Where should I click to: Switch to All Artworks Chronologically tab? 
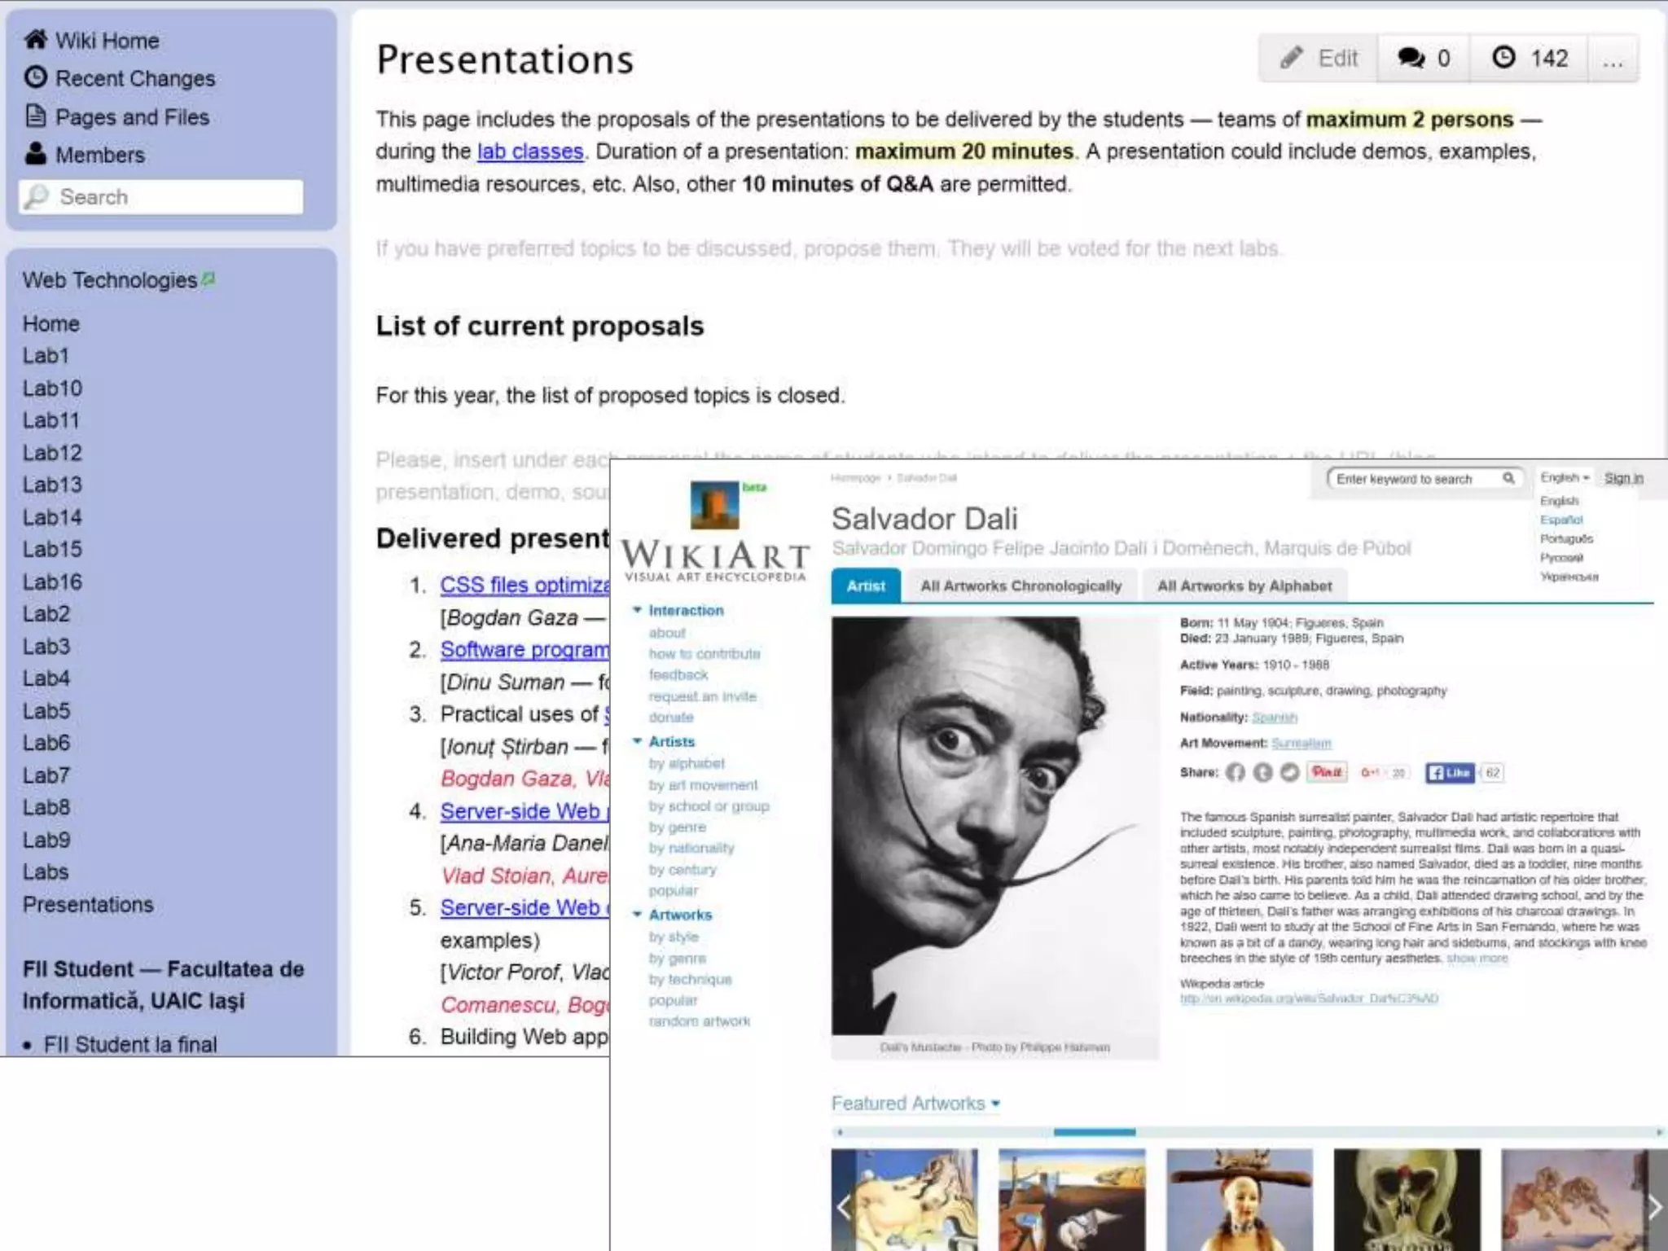coord(1021,586)
